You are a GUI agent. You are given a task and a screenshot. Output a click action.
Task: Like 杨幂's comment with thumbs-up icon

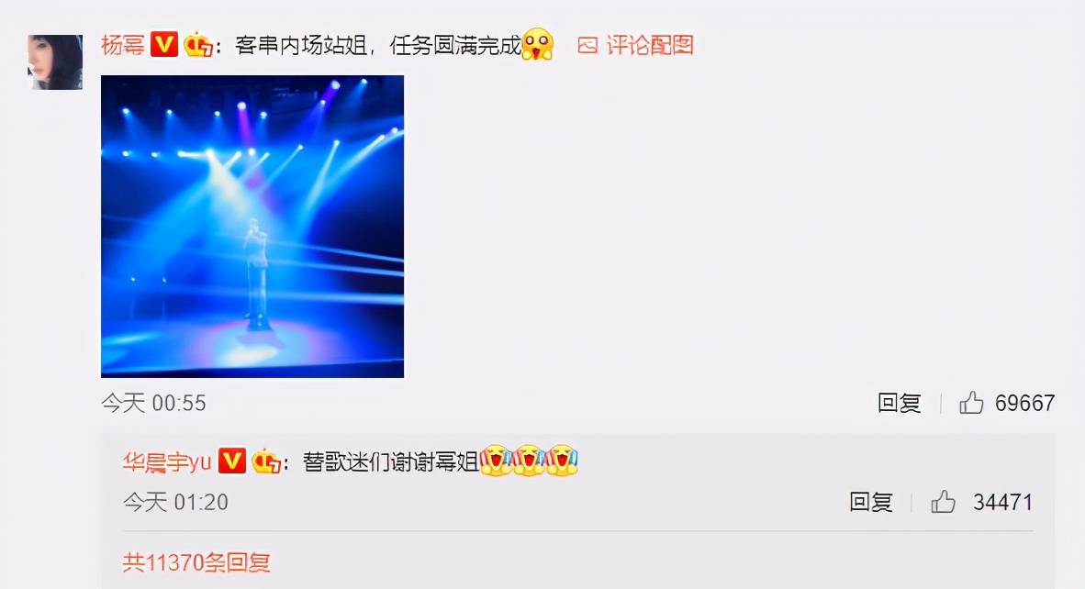[x=971, y=403]
